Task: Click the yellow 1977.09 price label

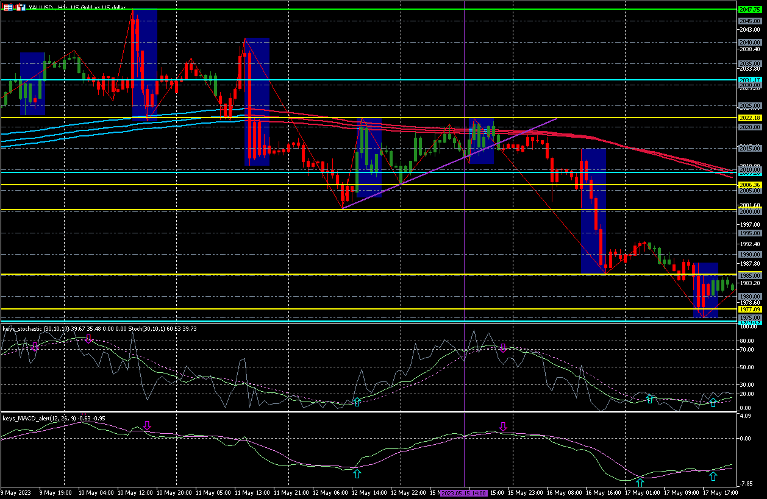Action: click(749, 310)
